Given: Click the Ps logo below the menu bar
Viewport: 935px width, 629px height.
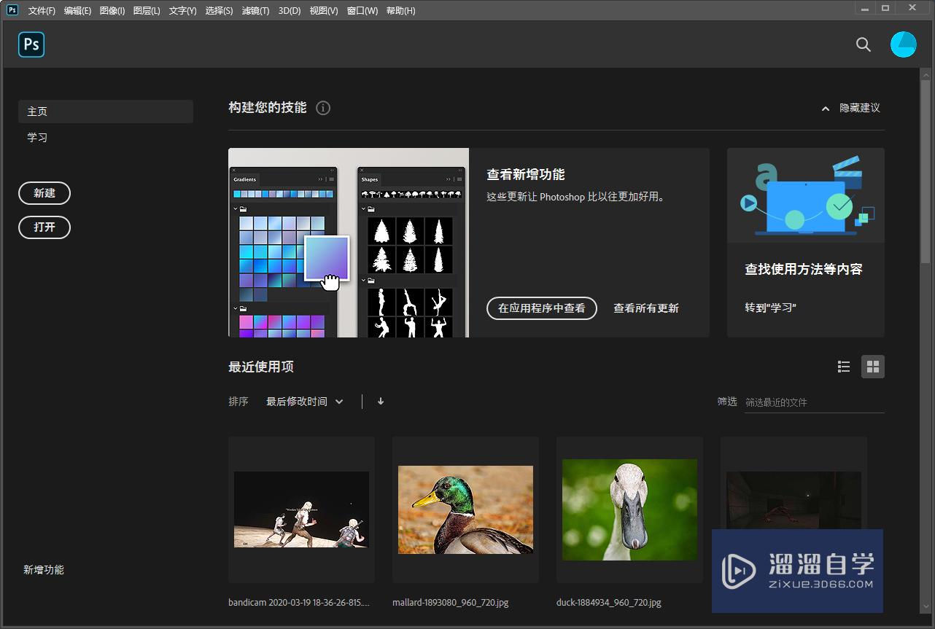Looking at the screenshot, I should click(31, 44).
